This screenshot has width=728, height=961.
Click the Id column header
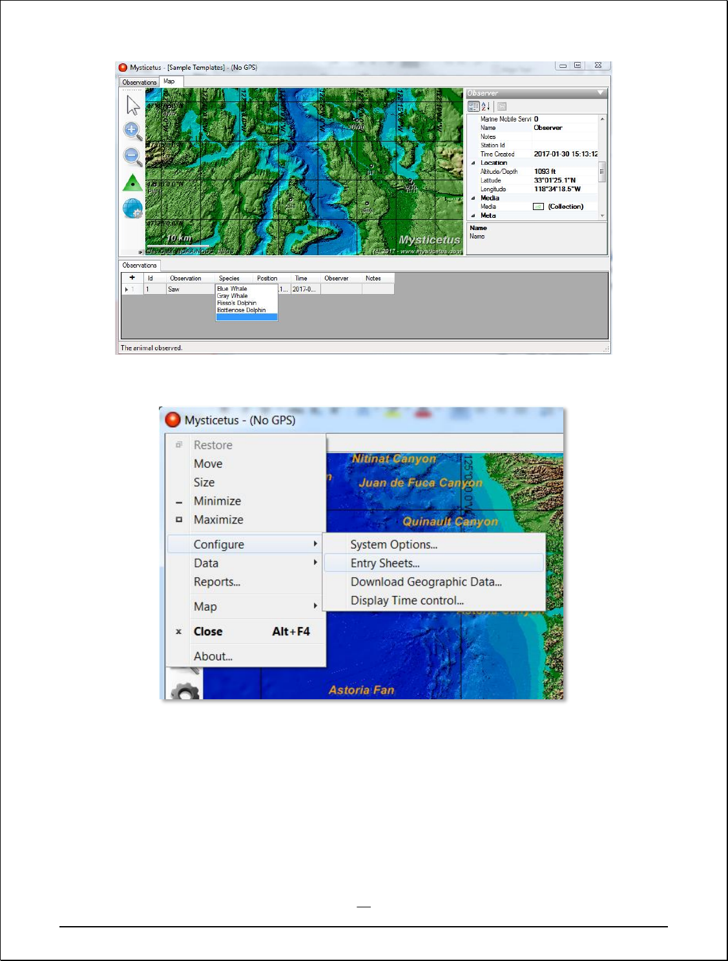(154, 278)
